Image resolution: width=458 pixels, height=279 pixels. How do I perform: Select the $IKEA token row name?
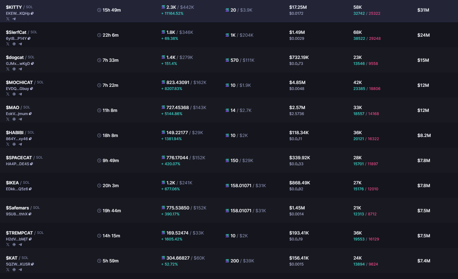coord(12,183)
